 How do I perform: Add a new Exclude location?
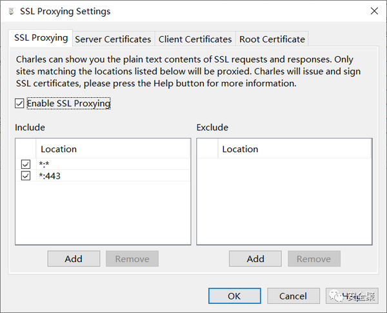[x=255, y=259]
